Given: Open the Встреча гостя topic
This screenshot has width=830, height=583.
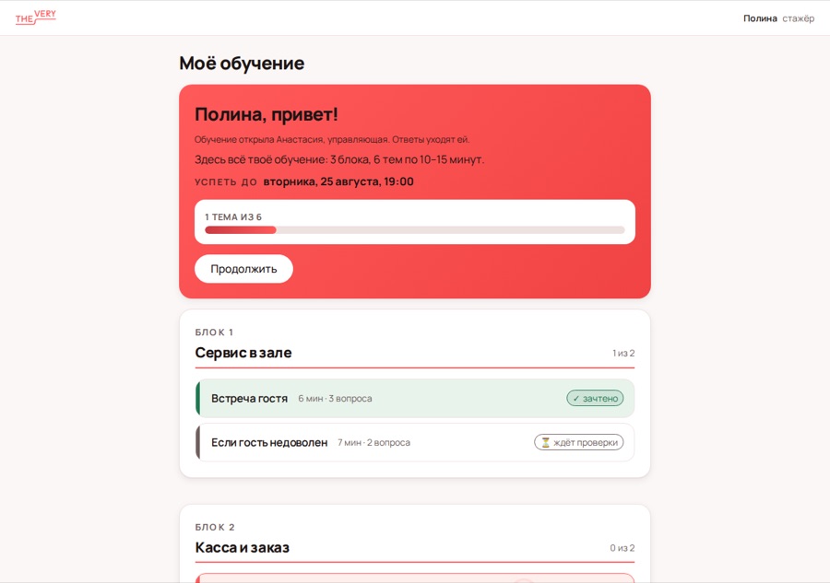Looking at the screenshot, I should tap(414, 399).
